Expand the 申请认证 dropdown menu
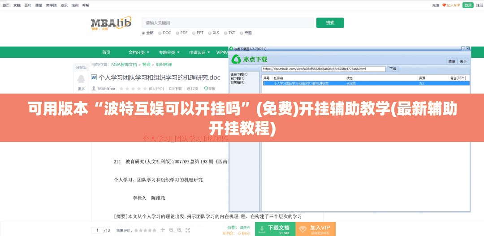This screenshot has width=484, height=236. (200, 52)
